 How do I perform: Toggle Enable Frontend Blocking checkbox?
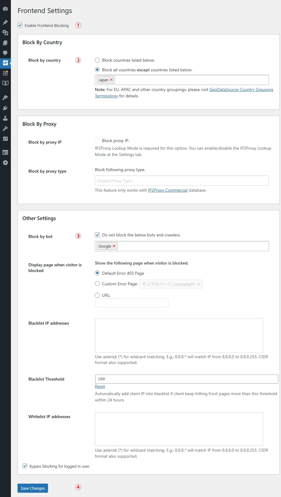click(x=20, y=25)
